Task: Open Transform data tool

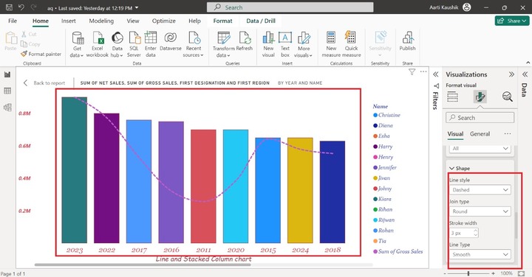Action: [224, 44]
